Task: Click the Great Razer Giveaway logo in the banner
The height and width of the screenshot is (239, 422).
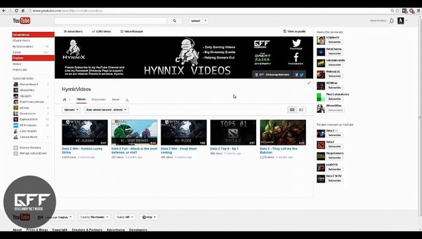Action: tap(263, 59)
